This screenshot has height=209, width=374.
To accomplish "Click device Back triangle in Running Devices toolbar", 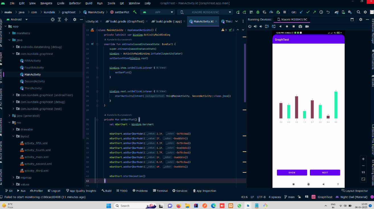I will coord(280,26).
